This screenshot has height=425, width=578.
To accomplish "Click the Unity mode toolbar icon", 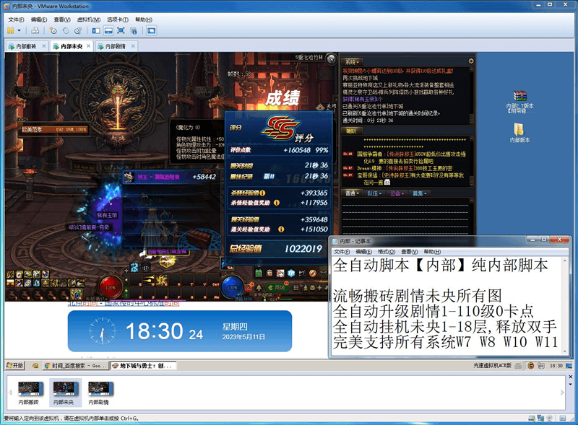I will pyautogui.click(x=134, y=30).
